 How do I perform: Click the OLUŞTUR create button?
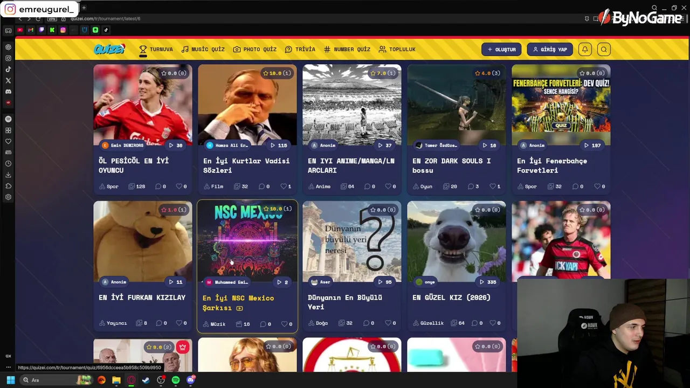tap(501, 49)
